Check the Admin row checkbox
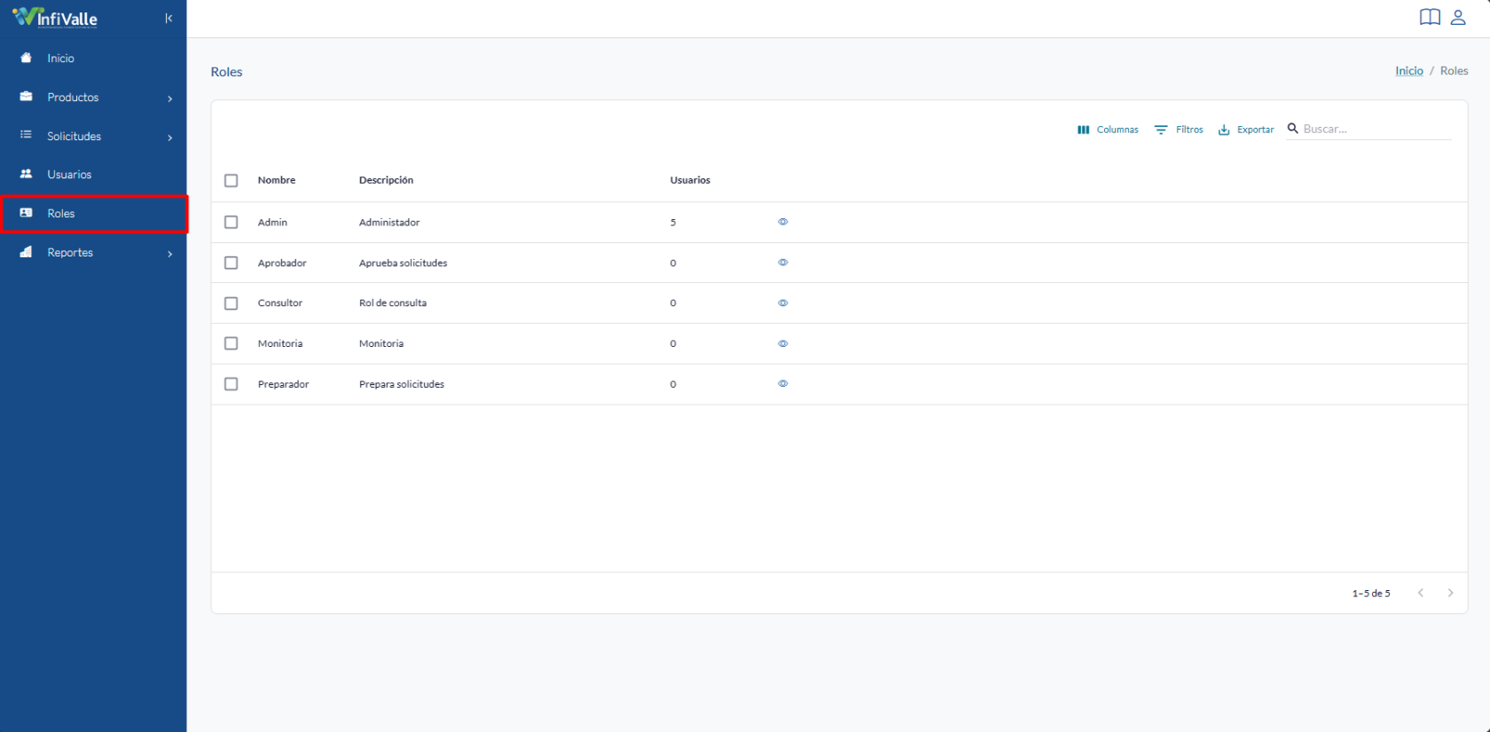Screen dimensions: 1490x732 click(x=231, y=222)
